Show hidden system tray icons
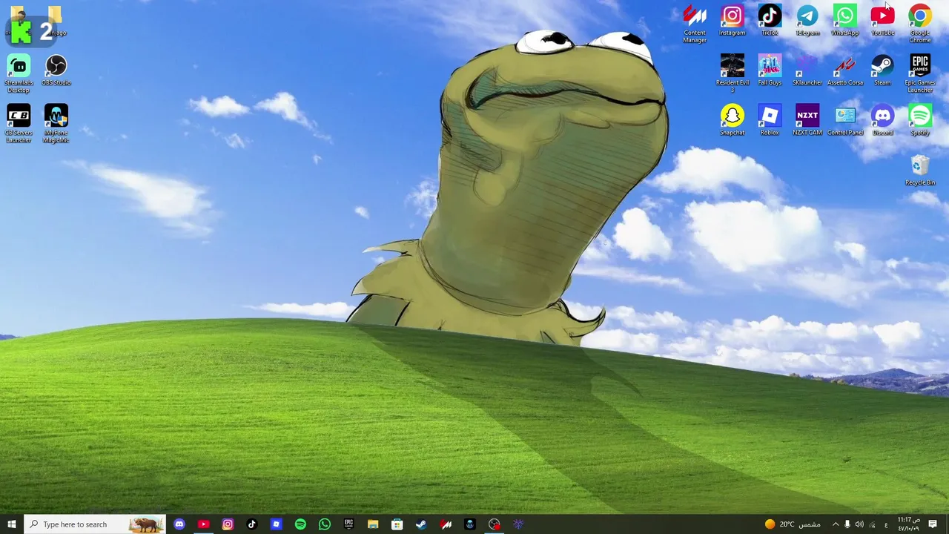 click(836, 524)
